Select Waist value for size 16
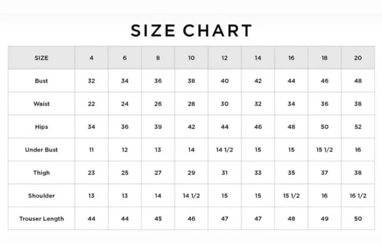382x244 pixels. (x=291, y=104)
